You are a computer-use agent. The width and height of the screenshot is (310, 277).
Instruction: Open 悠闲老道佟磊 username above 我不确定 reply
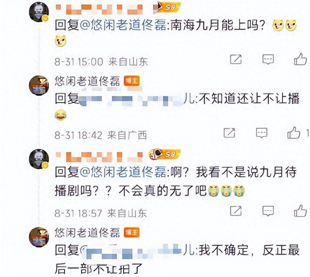coord(87,232)
